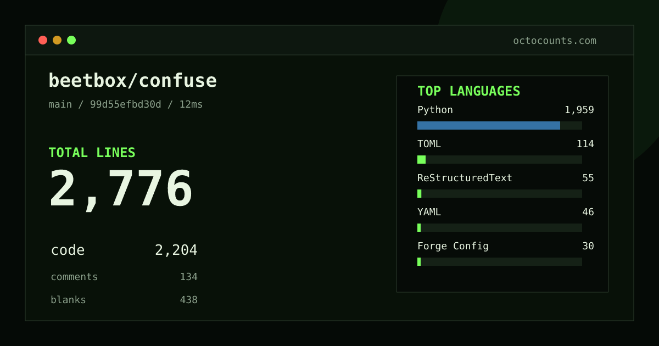
Task: Click the YAML language label
Action: point(429,212)
